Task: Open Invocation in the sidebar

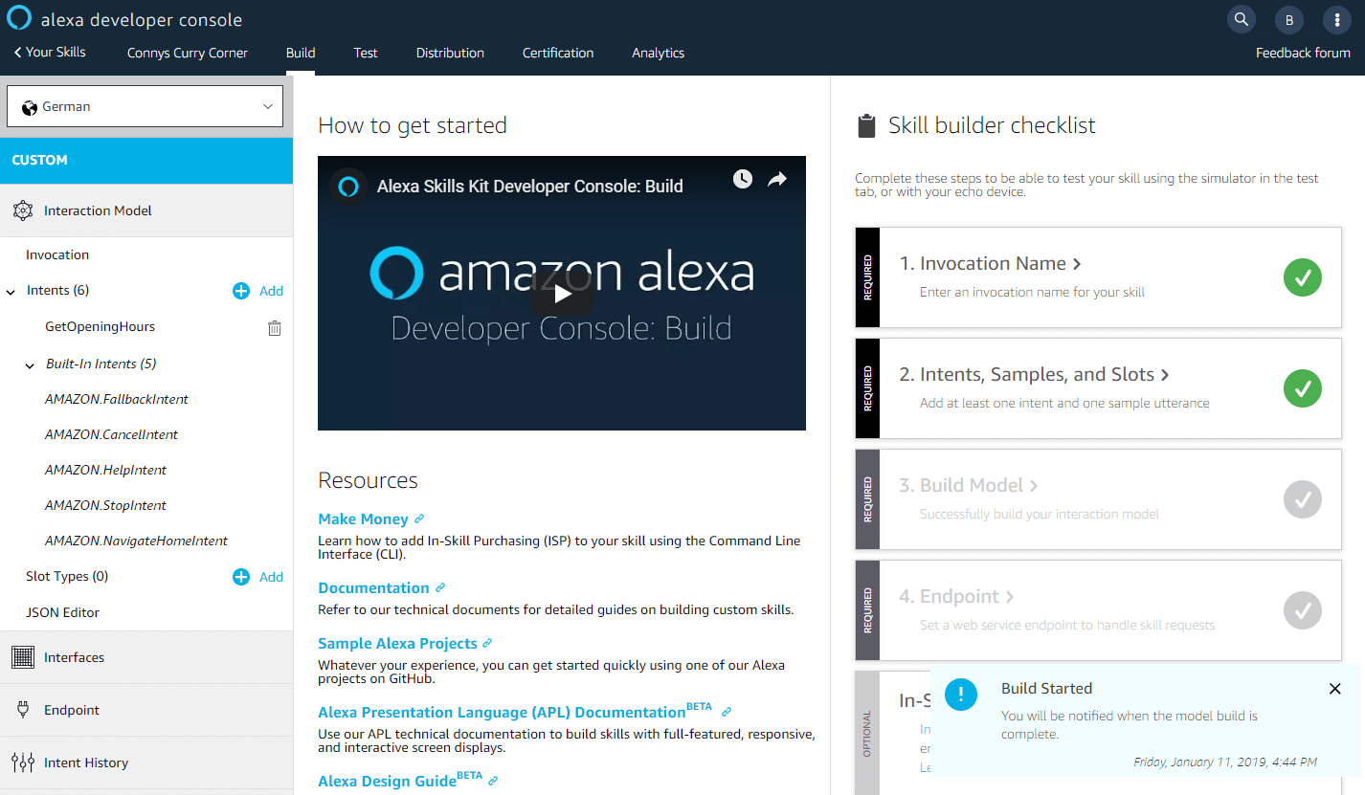Action: [57, 254]
